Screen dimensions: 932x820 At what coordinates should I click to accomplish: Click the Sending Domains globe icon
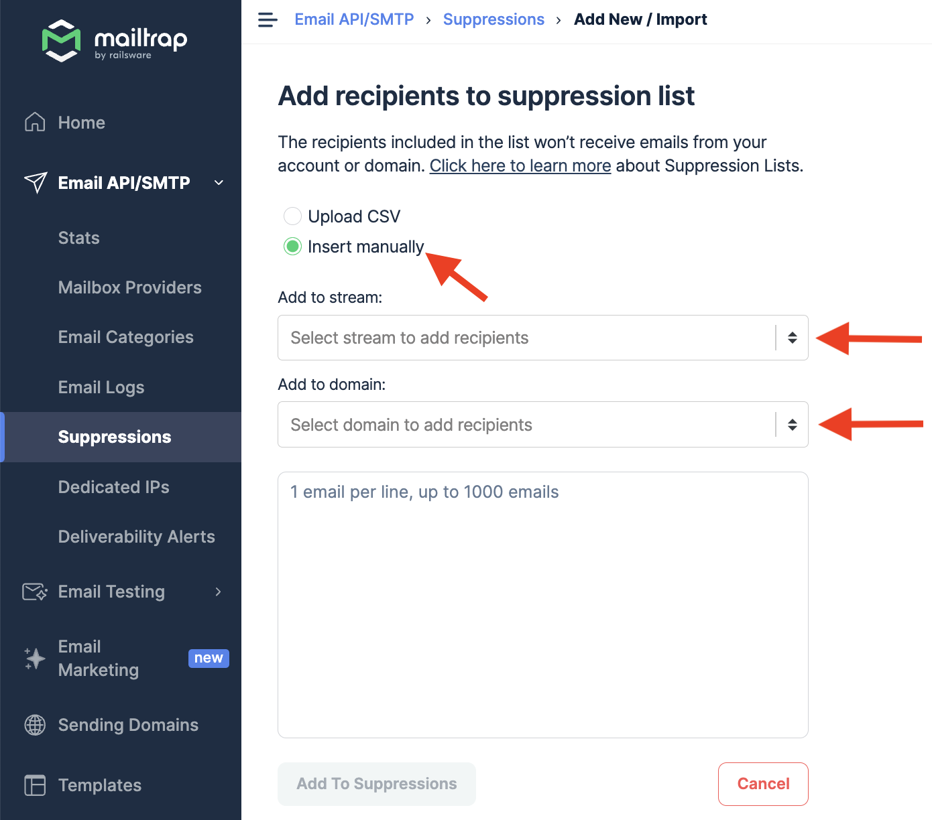tap(35, 725)
